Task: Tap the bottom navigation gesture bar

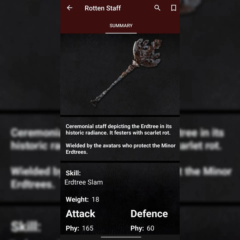Action: 121,237
